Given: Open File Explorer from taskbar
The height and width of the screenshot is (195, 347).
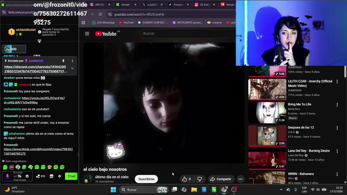Looking at the screenshot, I should (194, 190).
